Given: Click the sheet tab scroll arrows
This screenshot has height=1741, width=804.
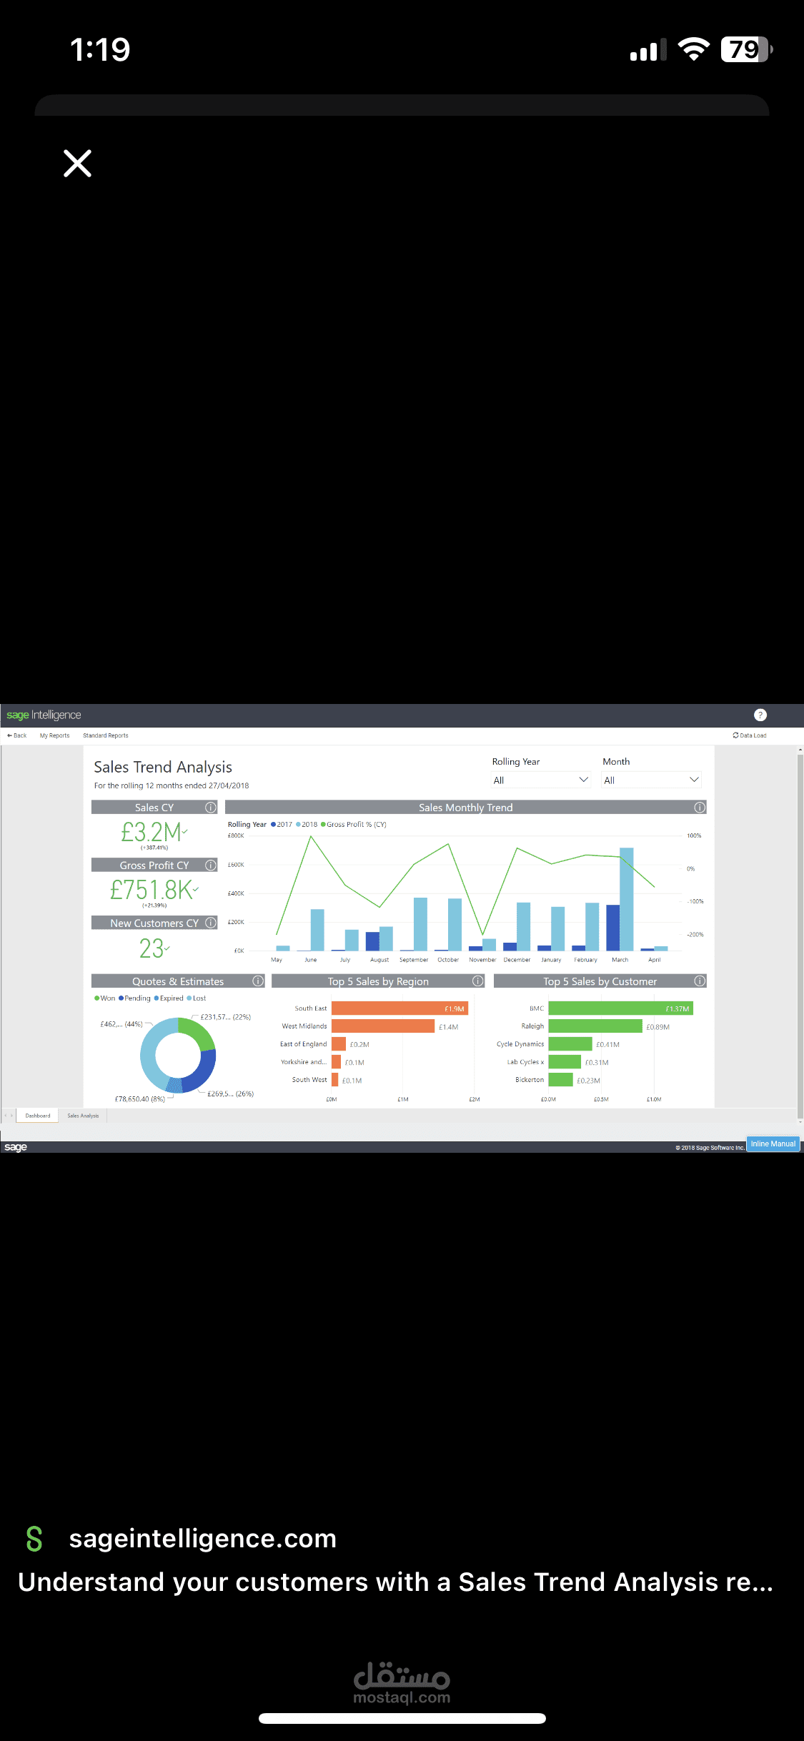Looking at the screenshot, I should tap(9, 1116).
